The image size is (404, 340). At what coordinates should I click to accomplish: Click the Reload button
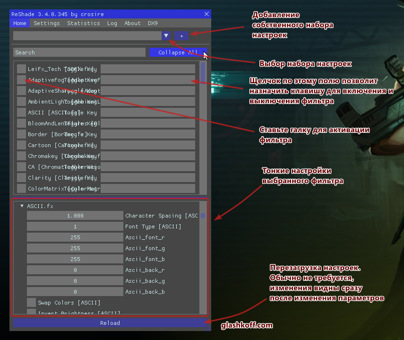coord(110,323)
